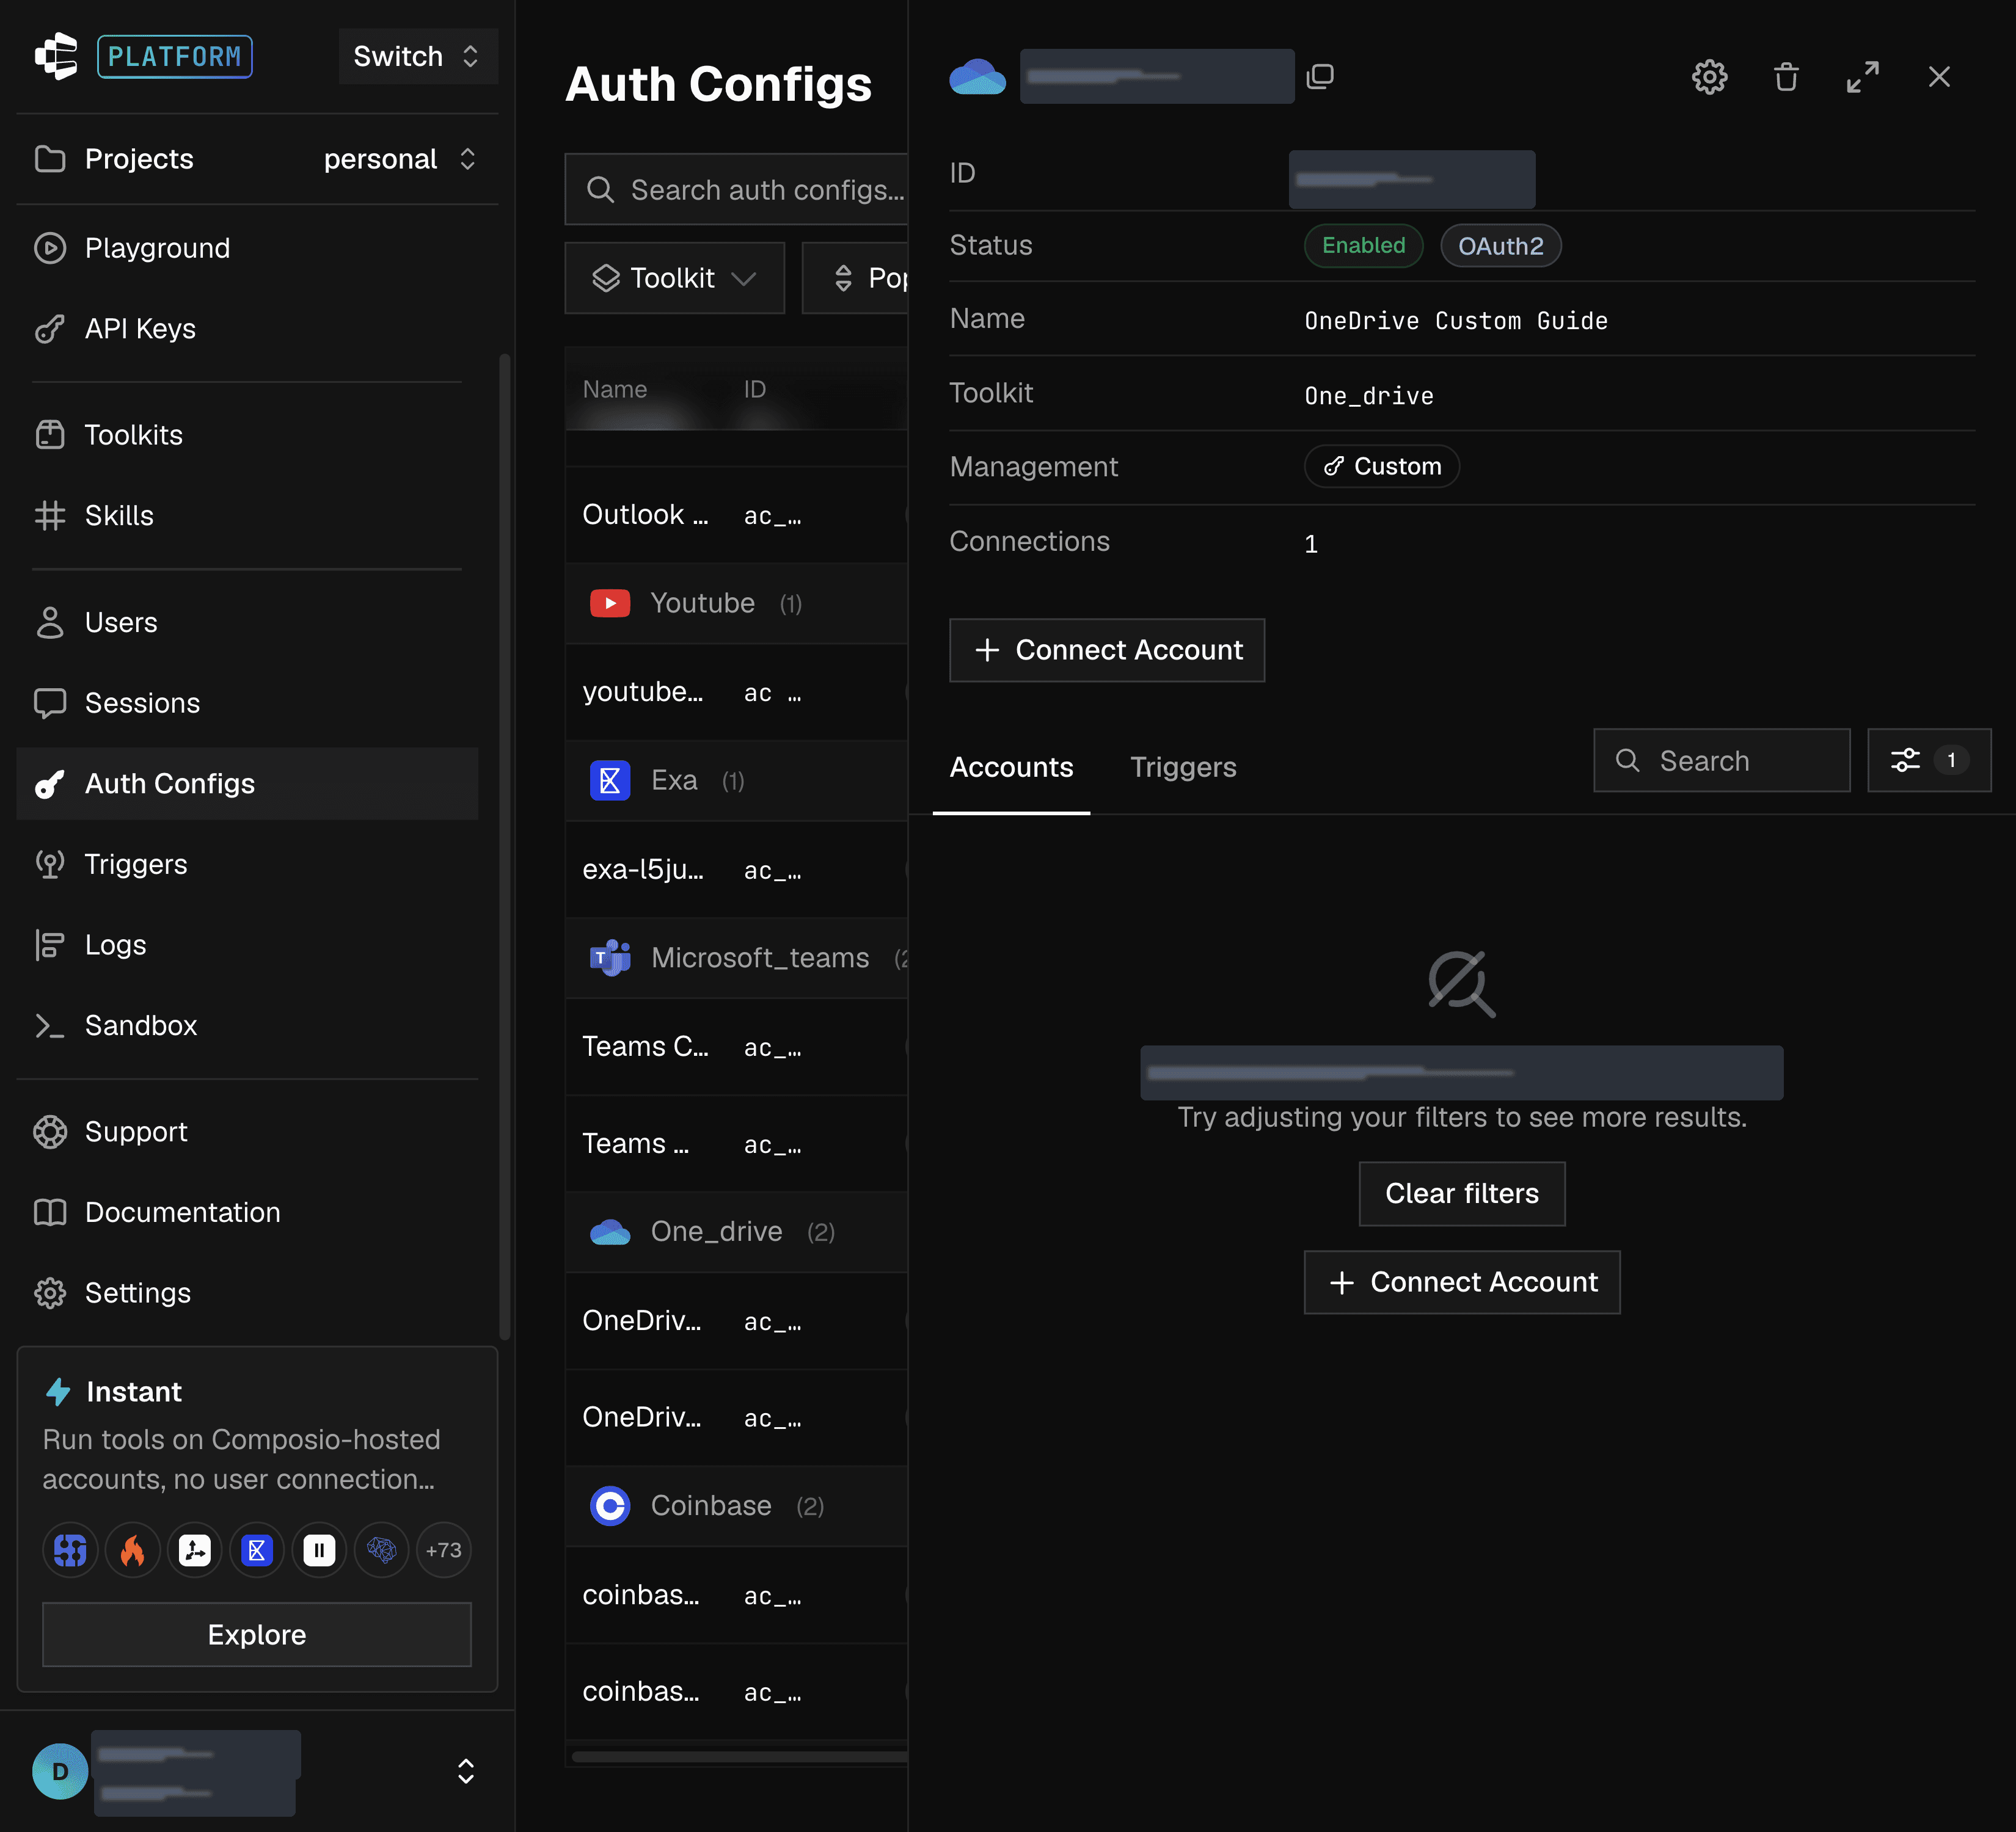Go to API Keys page

click(x=248, y=329)
